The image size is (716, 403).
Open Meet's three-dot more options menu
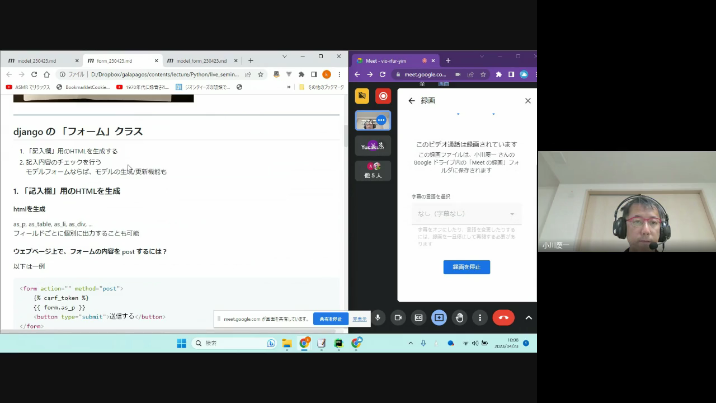(x=480, y=318)
